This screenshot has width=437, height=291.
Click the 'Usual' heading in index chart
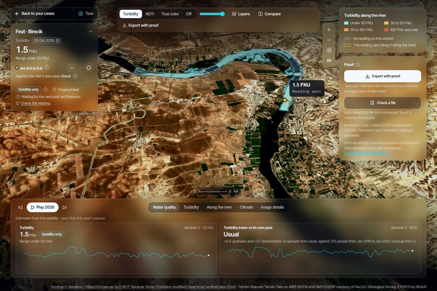[x=231, y=234]
